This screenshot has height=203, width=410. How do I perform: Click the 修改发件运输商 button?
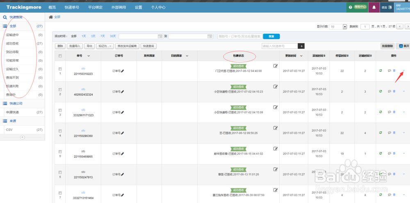pos(128,46)
